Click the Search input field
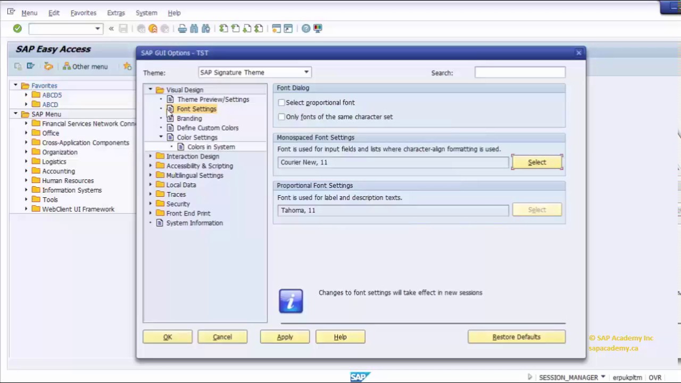The image size is (681, 383). pos(520,72)
